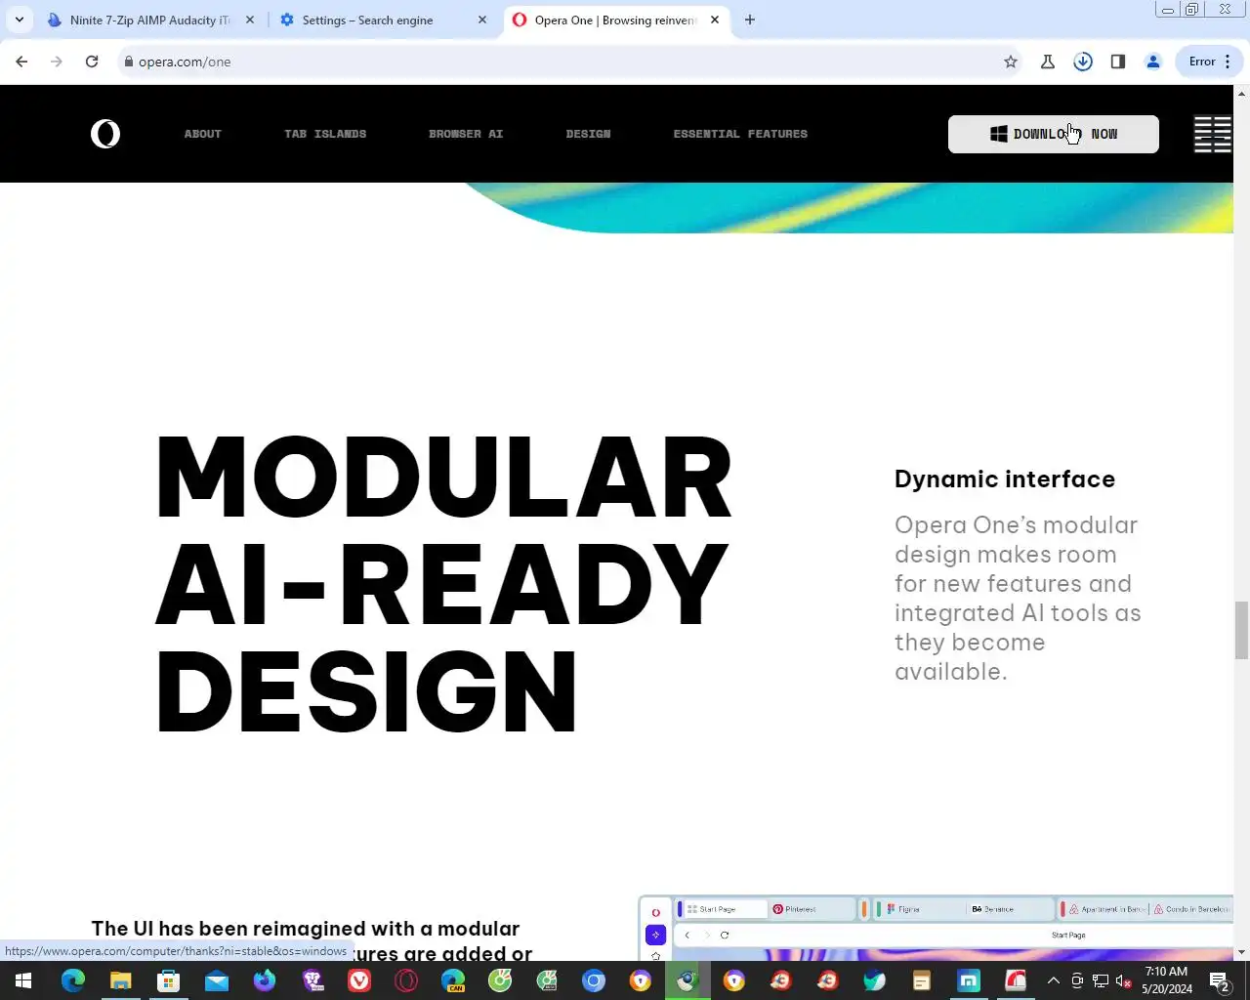Open the Chrome Labs flask icon
This screenshot has height=1000, width=1250.
pyautogui.click(x=1048, y=62)
